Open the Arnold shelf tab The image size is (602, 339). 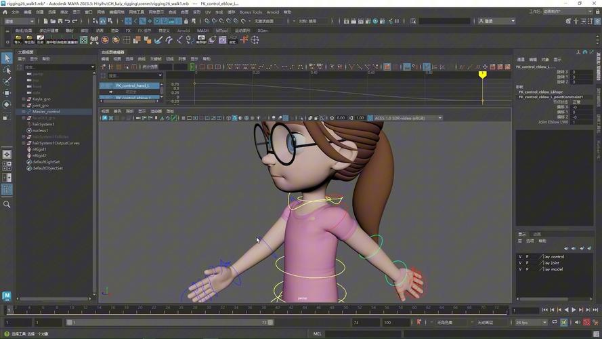coord(184,31)
